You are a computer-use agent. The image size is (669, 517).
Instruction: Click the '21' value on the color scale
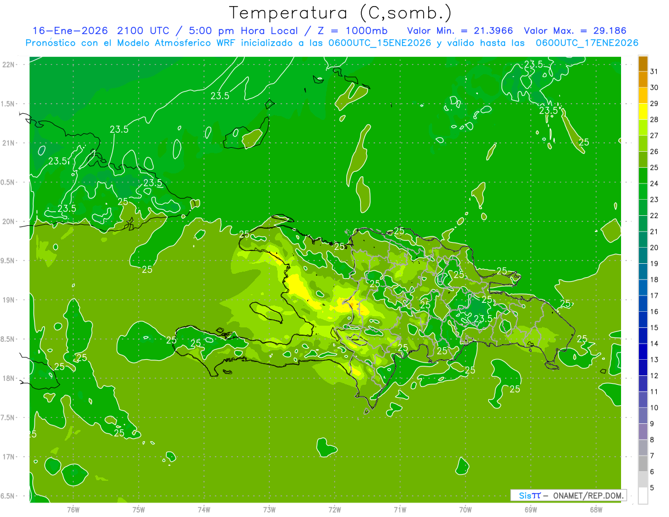[655, 231]
